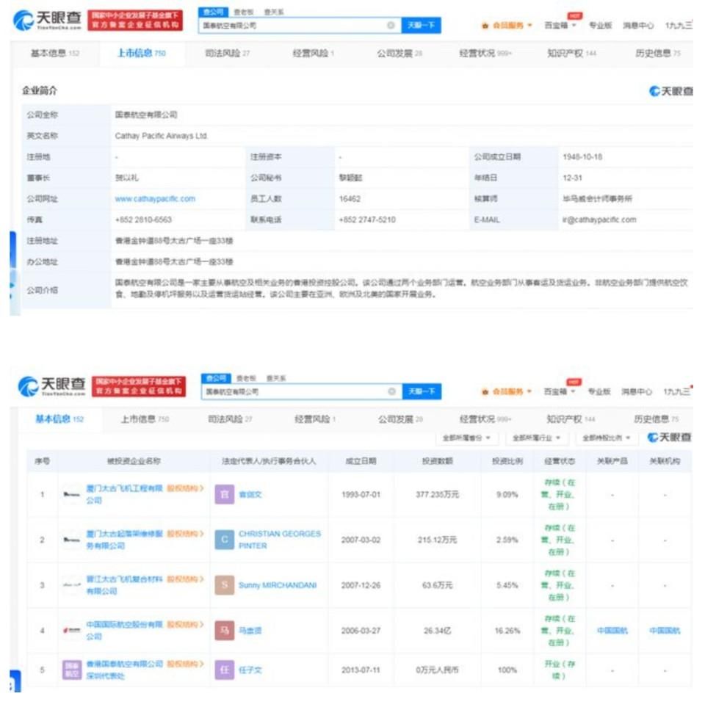Image resolution: width=705 pixels, height=710 pixels.
Task: Open 消息中心 in the lower header
Action: [637, 391]
